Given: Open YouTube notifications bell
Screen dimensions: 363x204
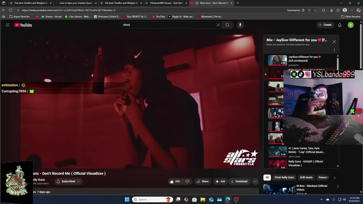Looking at the screenshot, I should tap(340, 25).
